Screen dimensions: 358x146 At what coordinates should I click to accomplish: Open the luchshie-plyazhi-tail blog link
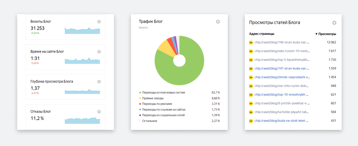(x=282, y=112)
